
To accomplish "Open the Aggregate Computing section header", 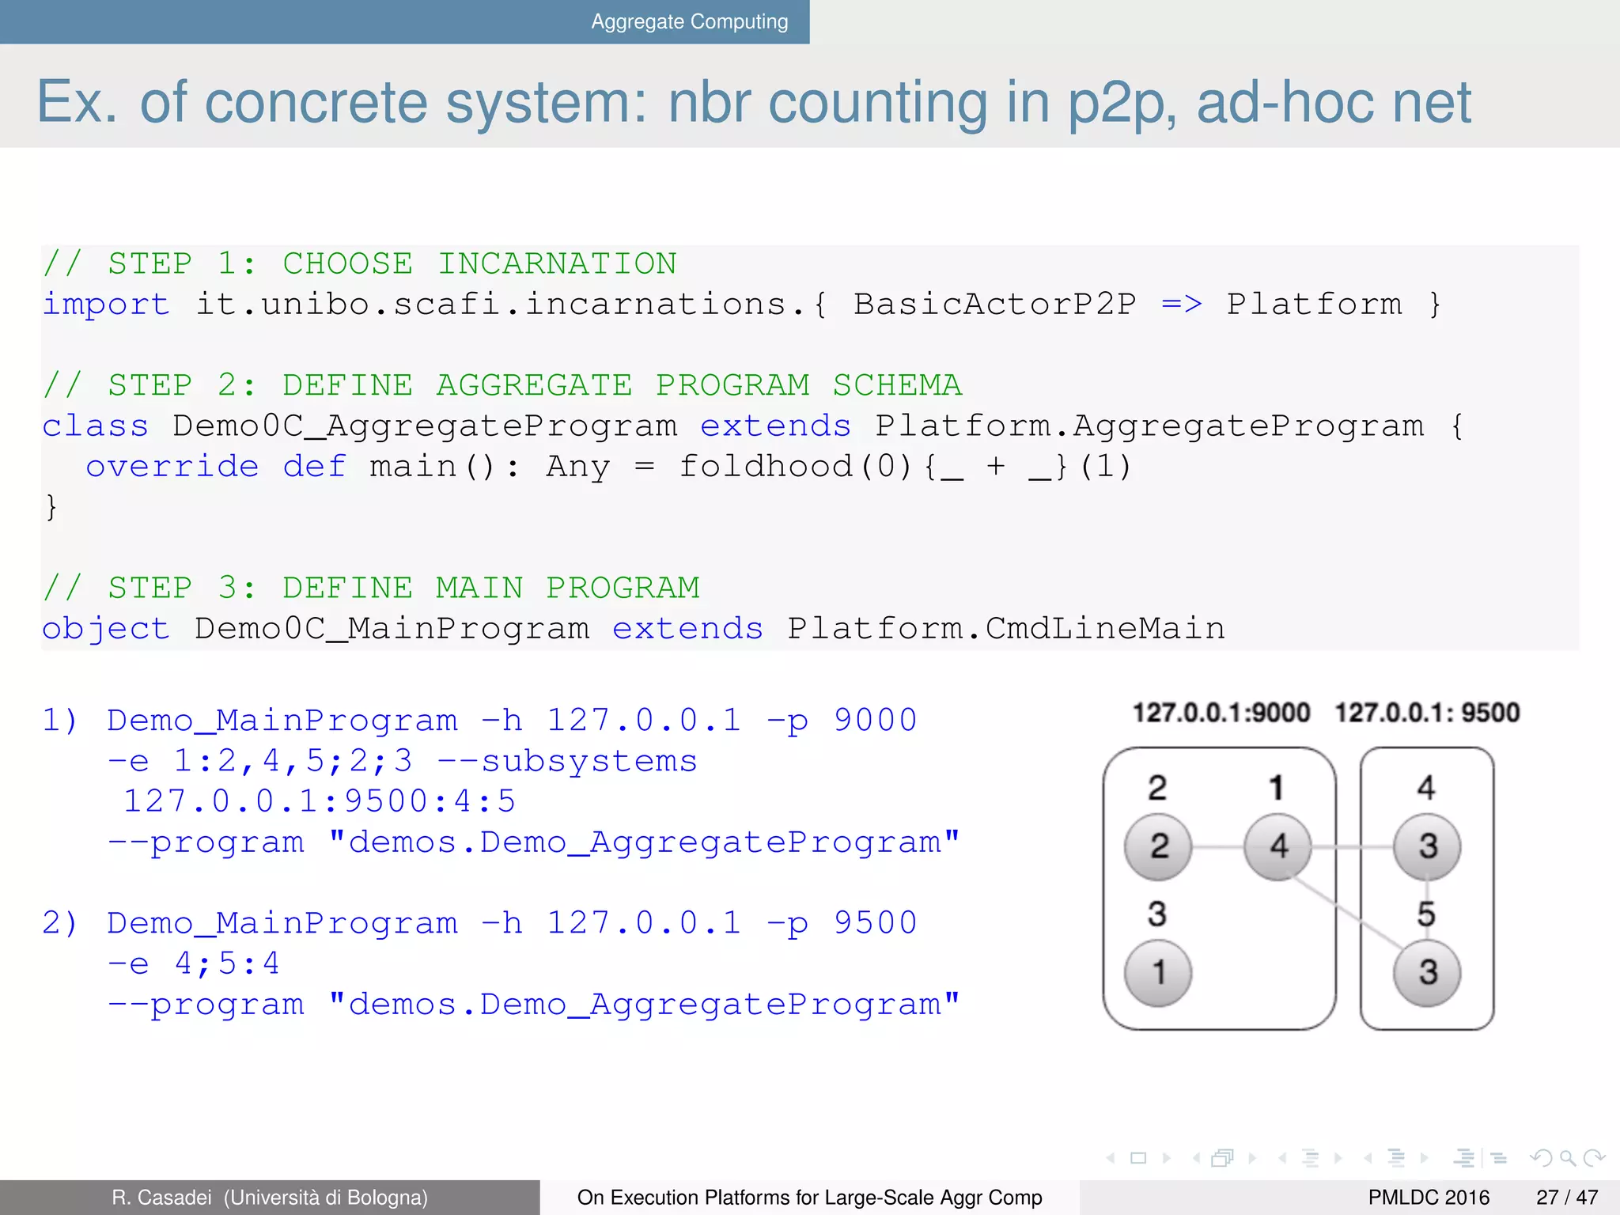I will (x=690, y=21).
